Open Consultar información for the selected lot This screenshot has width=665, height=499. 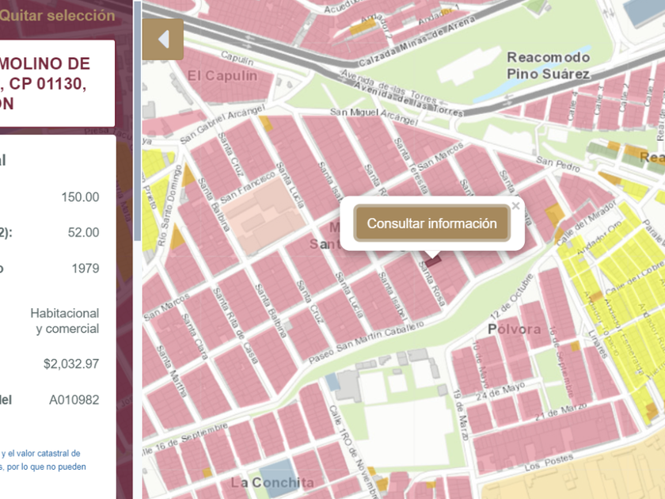tap(431, 223)
